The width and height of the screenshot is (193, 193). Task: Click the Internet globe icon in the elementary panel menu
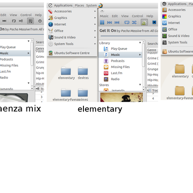[x=51, y=24]
